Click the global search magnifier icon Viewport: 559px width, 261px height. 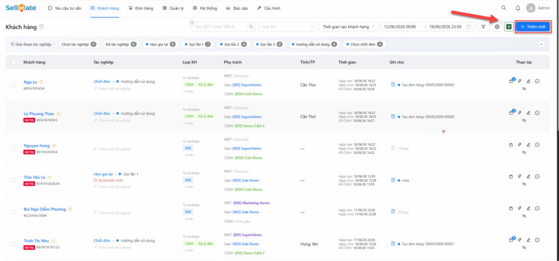(504, 8)
